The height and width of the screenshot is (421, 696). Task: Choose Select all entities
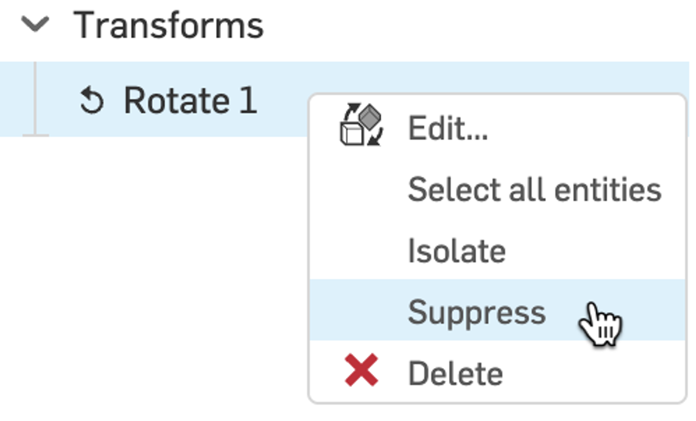[x=535, y=188]
